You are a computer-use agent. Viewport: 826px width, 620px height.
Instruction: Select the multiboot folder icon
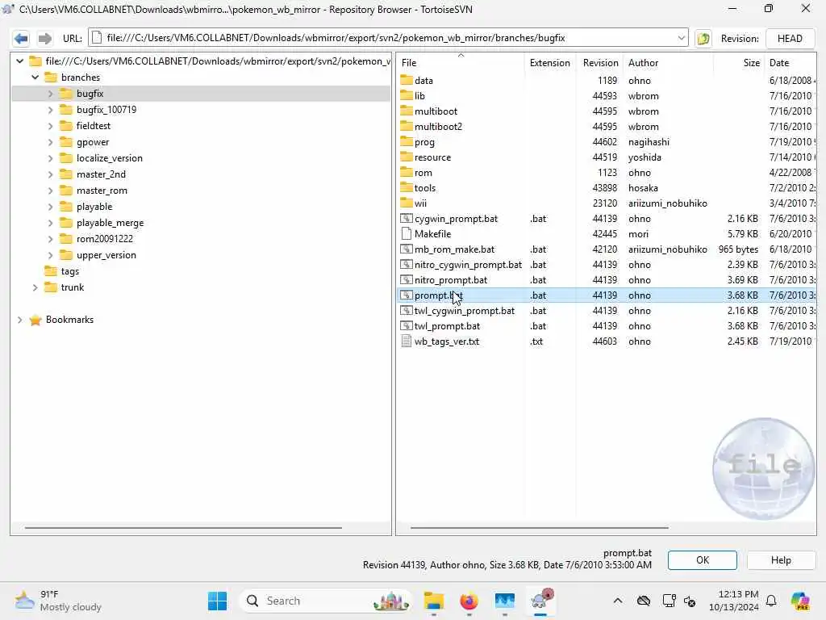coord(407,111)
